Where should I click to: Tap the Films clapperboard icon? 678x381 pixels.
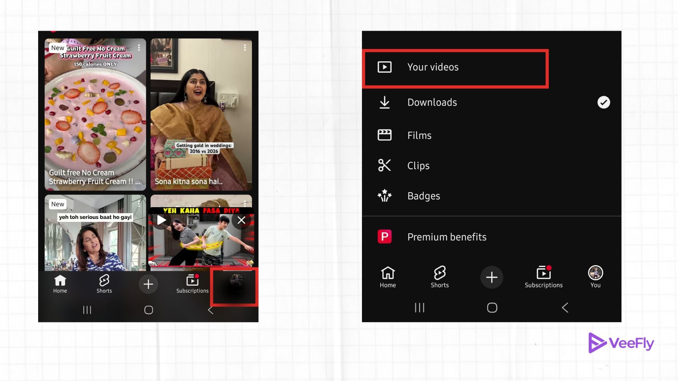[x=384, y=135]
